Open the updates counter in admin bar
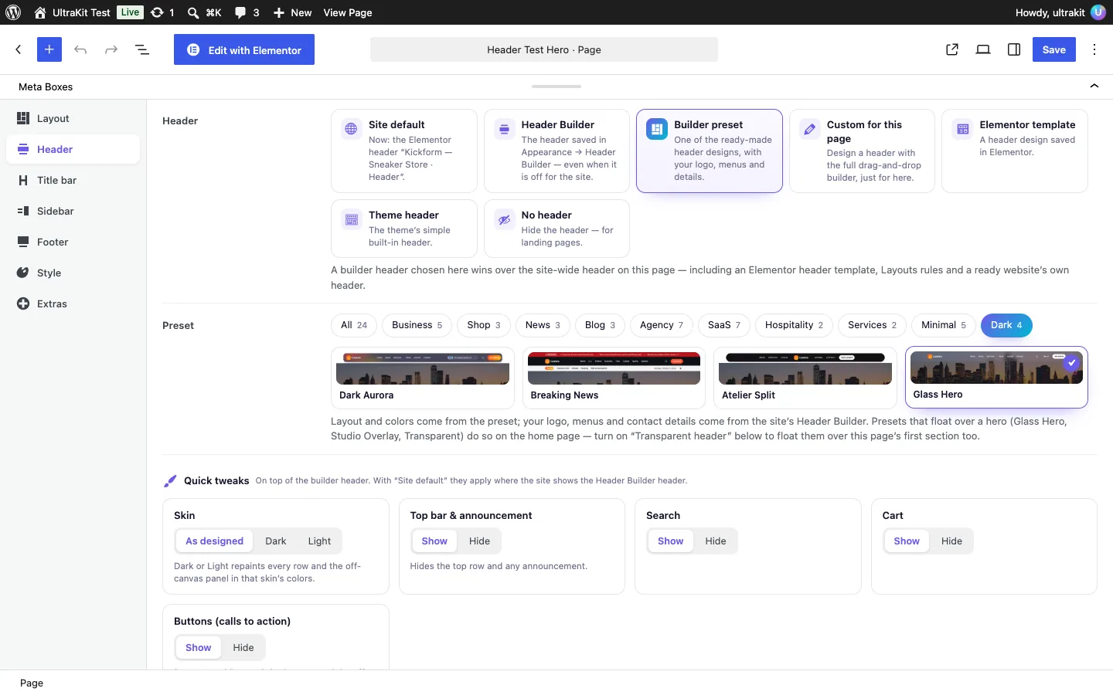 (162, 12)
